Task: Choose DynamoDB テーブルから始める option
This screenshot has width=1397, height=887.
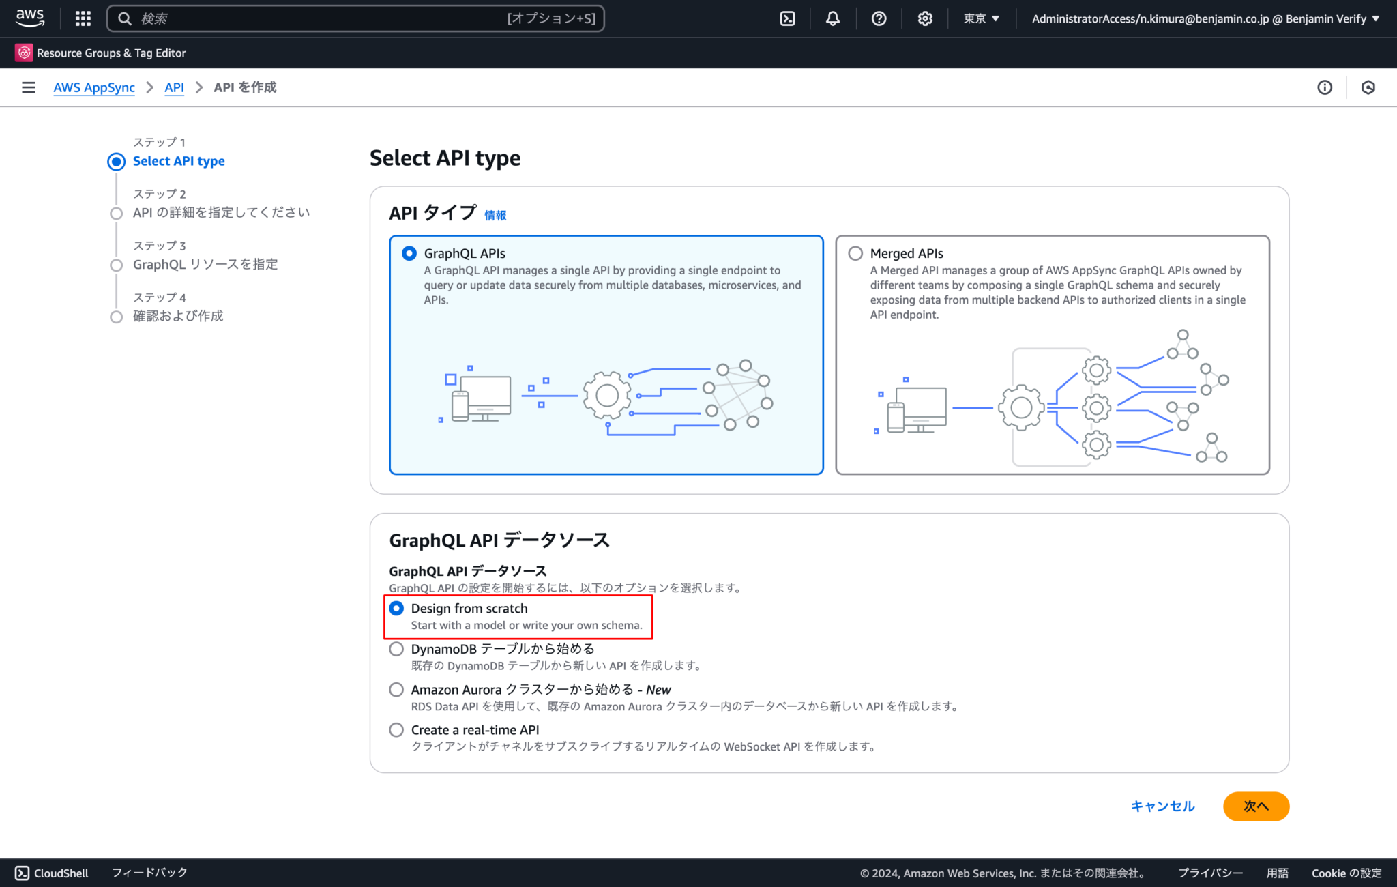Action: 396,649
